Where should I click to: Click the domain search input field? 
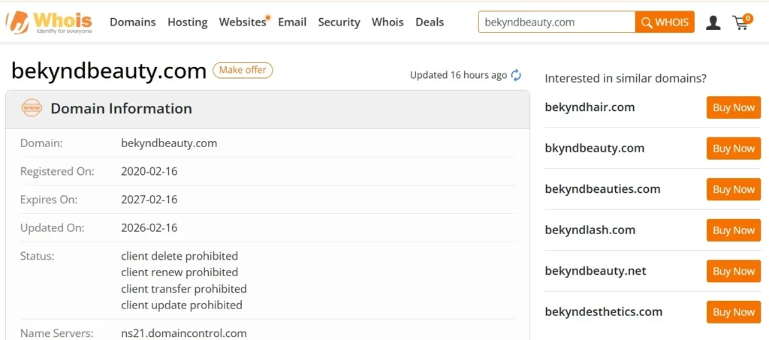tap(556, 22)
